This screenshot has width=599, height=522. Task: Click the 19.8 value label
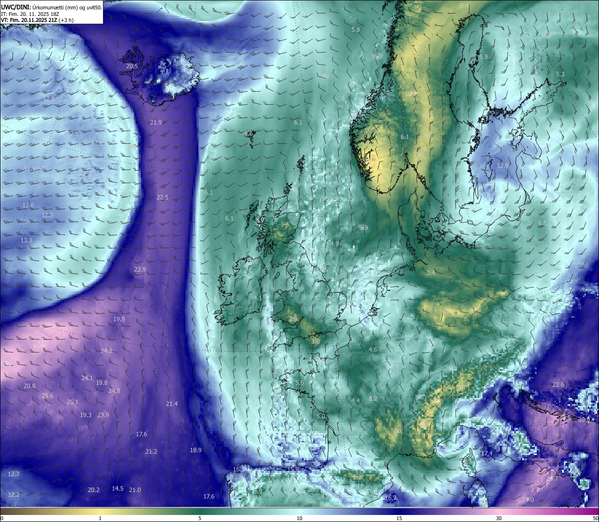pos(102,383)
